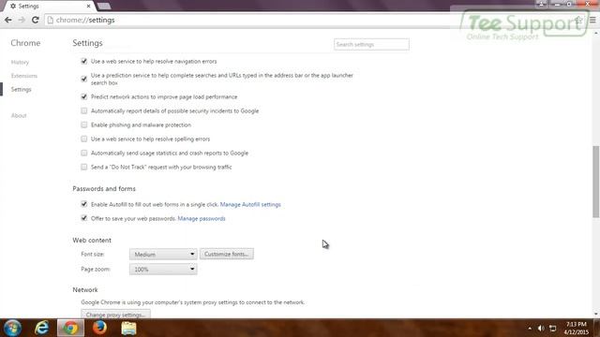Click the scrollbar up arrow
The width and height of the screenshot is (600, 337).
click(596, 34)
